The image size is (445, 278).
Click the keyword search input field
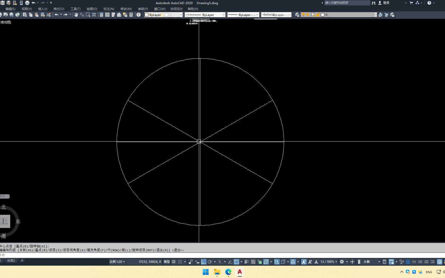point(347,3)
